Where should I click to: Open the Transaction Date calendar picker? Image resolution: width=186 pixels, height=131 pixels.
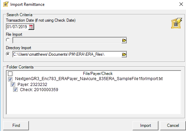[31, 27]
